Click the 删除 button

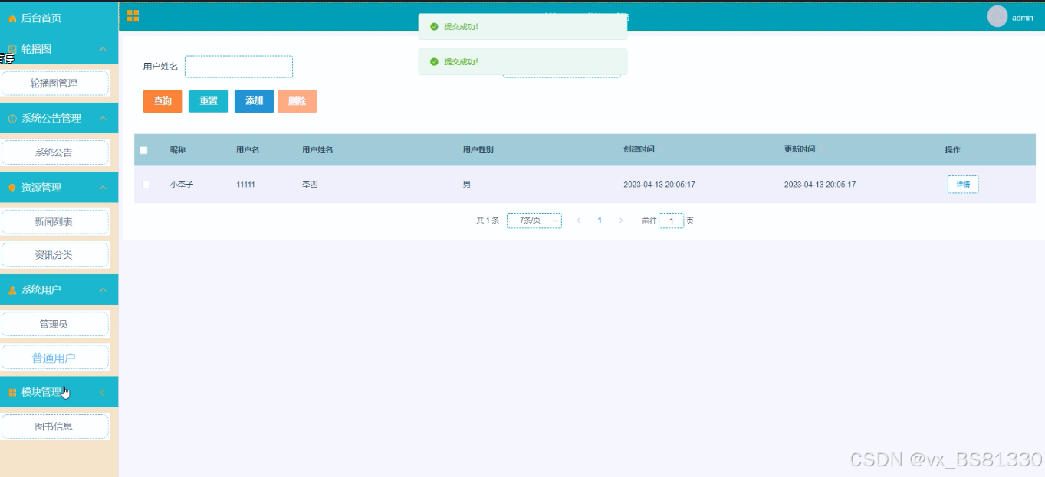click(297, 101)
